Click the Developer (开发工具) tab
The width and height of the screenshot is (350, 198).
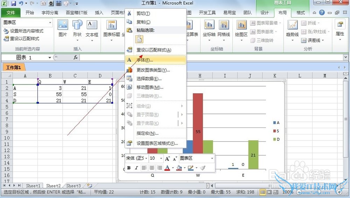(207, 13)
